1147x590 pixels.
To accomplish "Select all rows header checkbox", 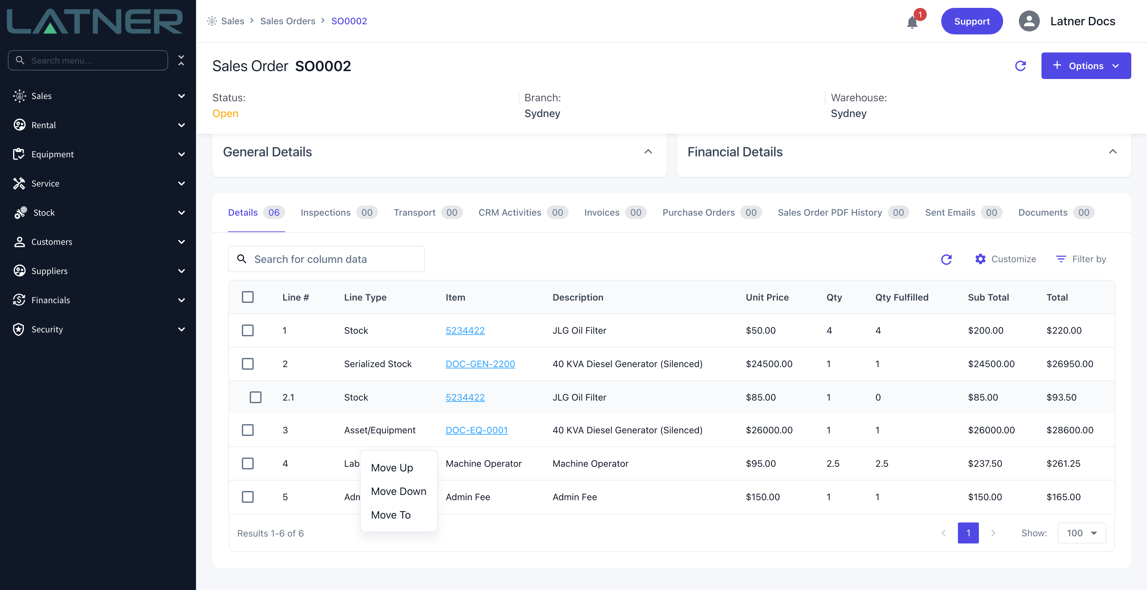I will (247, 297).
